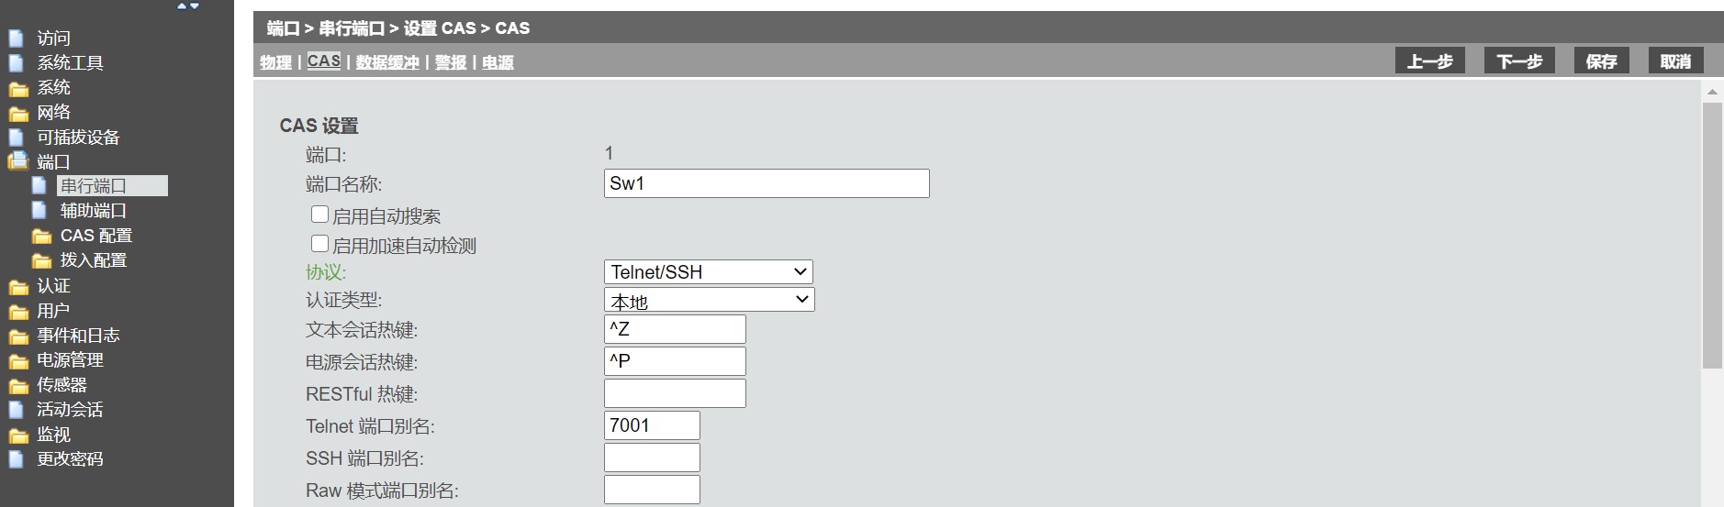1724x507 pixels.
Task: Click the 下一步 button
Action: pos(1519,61)
